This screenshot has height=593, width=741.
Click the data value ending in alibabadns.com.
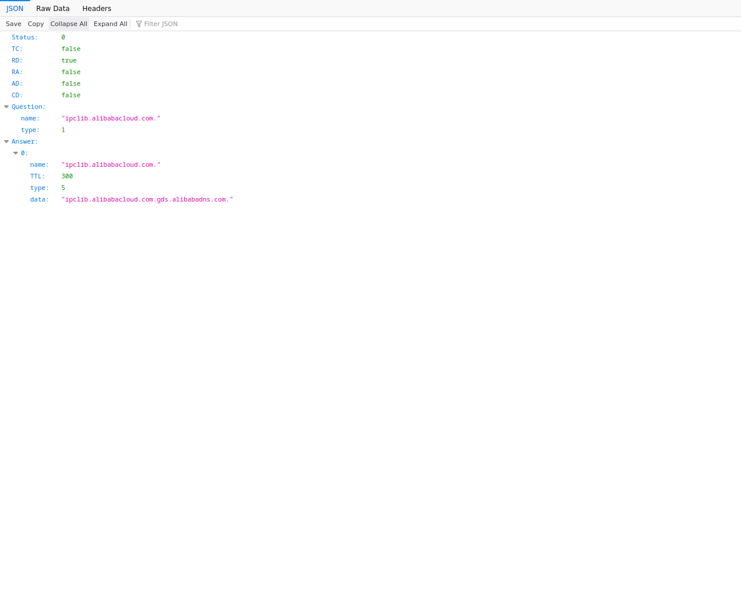coord(147,199)
